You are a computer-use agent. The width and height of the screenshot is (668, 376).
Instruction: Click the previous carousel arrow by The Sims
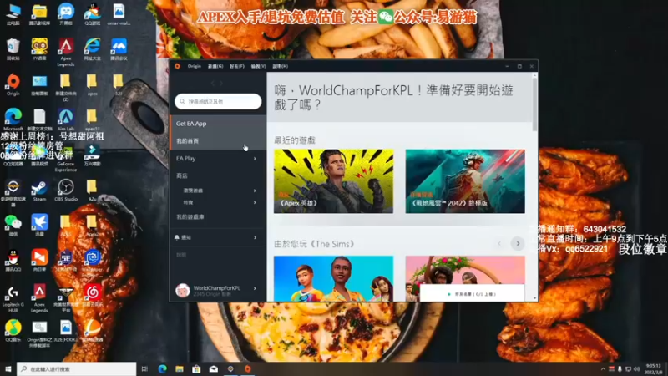point(499,243)
